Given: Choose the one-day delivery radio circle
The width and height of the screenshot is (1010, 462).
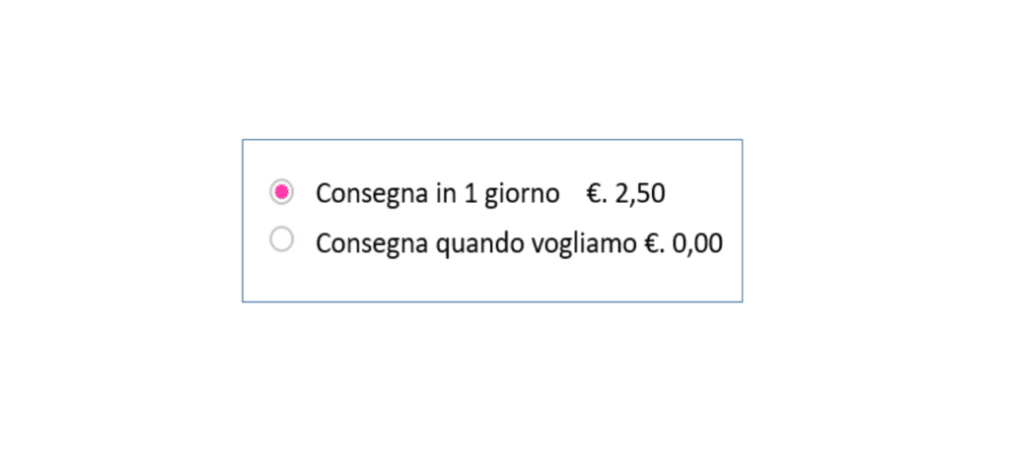Looking at the screenshot, I should coord(281,192).
